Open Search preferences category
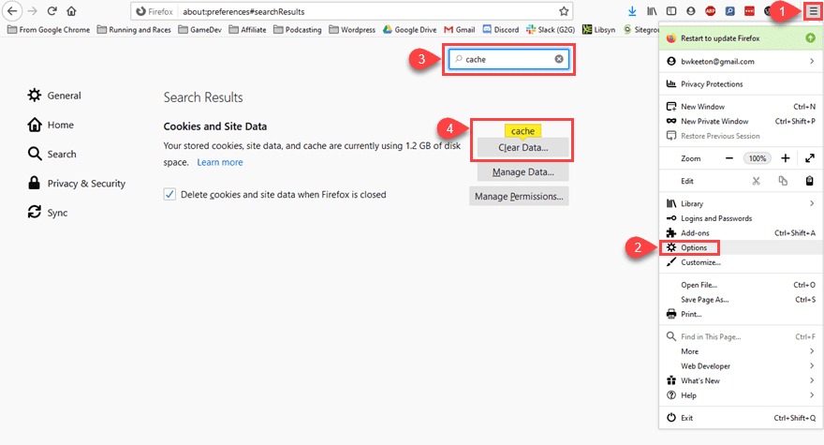The height and width of the screenshot is (445, 824). point(52,155)
